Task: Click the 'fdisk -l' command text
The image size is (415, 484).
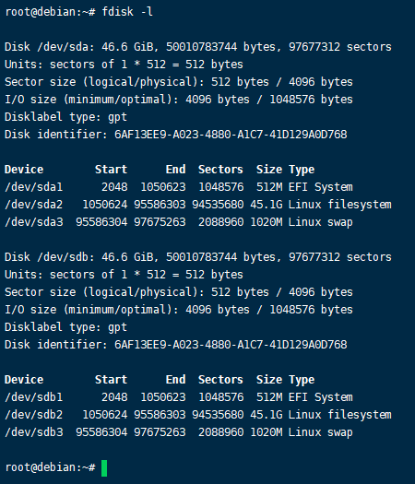Action: click(127, 12)
